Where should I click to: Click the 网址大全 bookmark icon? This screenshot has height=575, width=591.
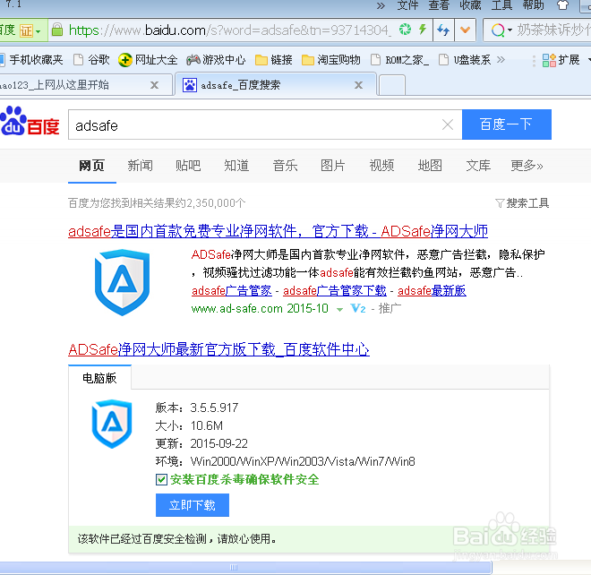(125, 60)
